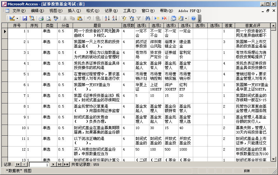Click the Delete Record red X icon
278x175 pixels.
coord(164,18)
